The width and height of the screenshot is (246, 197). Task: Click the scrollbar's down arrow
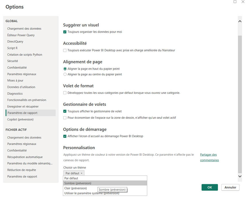(240, 176)
